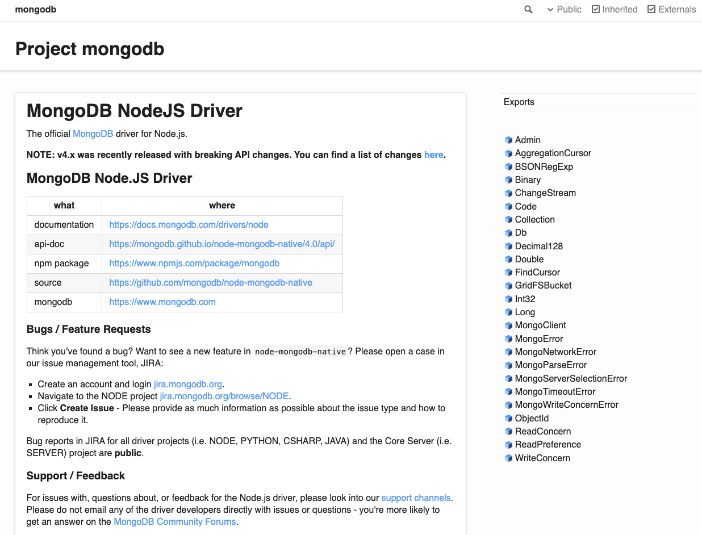The height and width of the screenshot is (535, 702).
Task: Click the cube icon beside ChangeStream
Action: [509, 193]
